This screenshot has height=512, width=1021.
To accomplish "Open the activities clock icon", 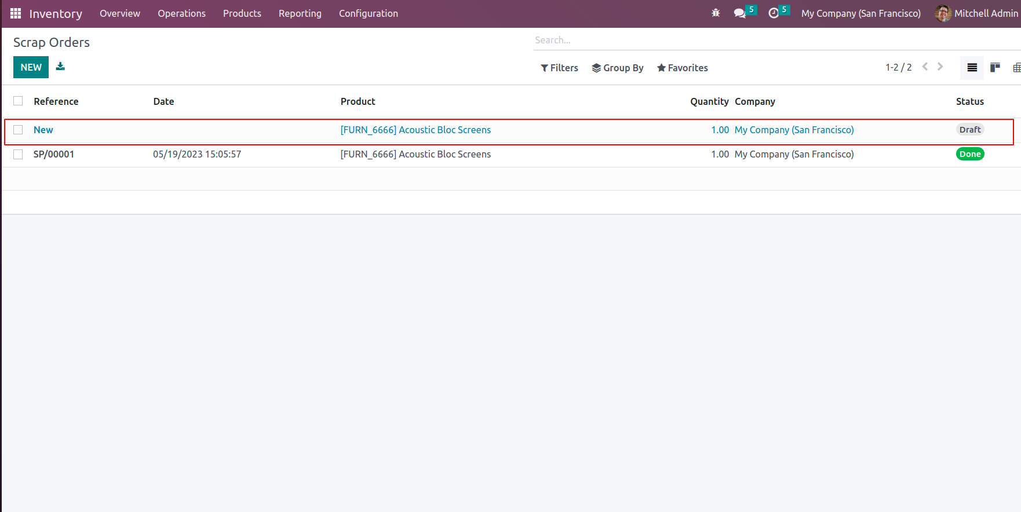I will pyautogui.click(x=774, y=13).
